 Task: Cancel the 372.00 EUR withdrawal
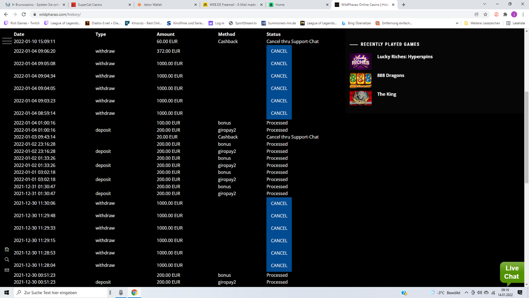[279, 51]
